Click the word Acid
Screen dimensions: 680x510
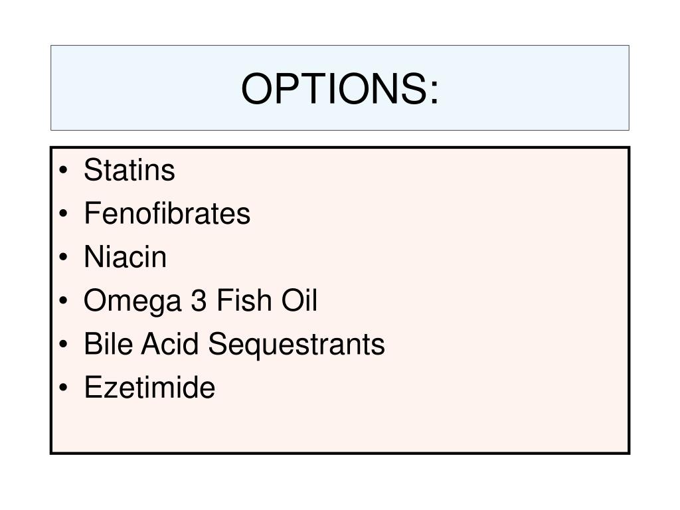pos(170,344)
